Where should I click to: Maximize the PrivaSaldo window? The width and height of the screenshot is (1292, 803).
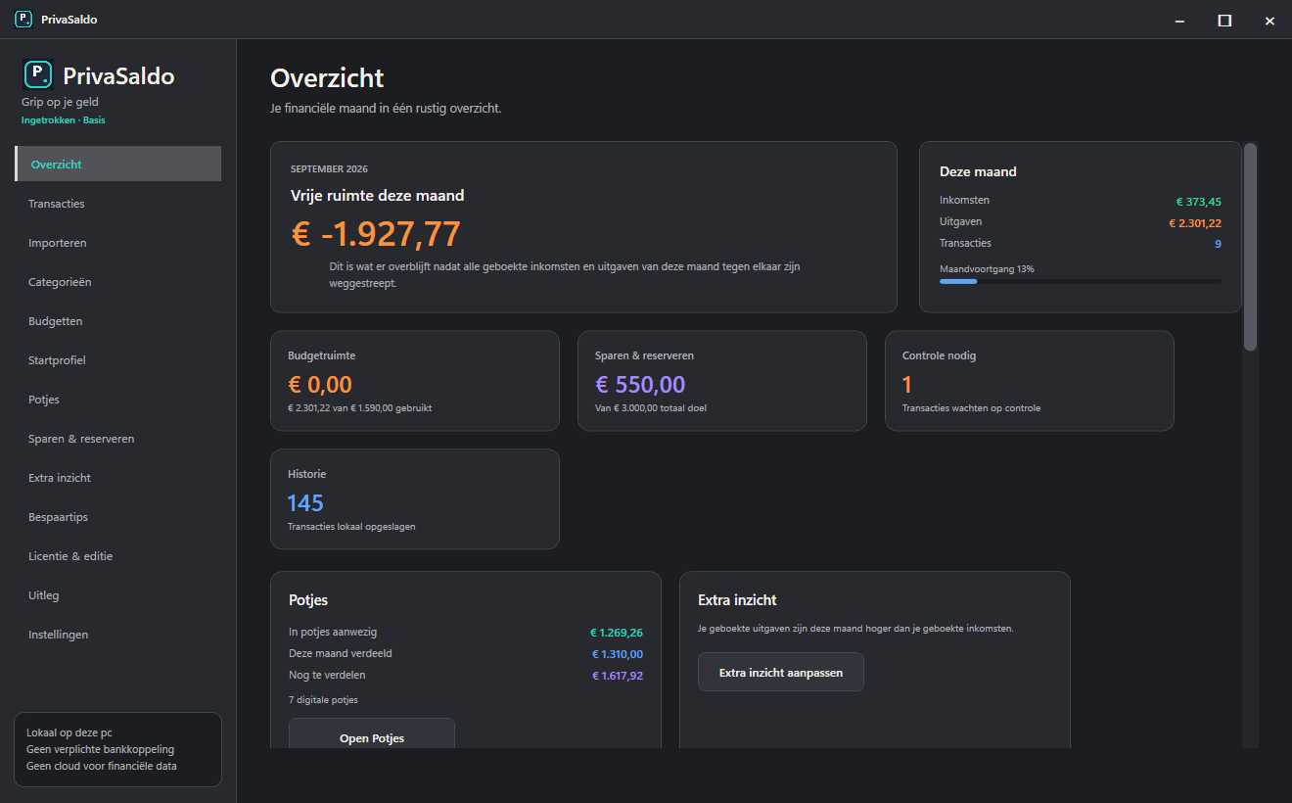click(x=1224, y=20)
